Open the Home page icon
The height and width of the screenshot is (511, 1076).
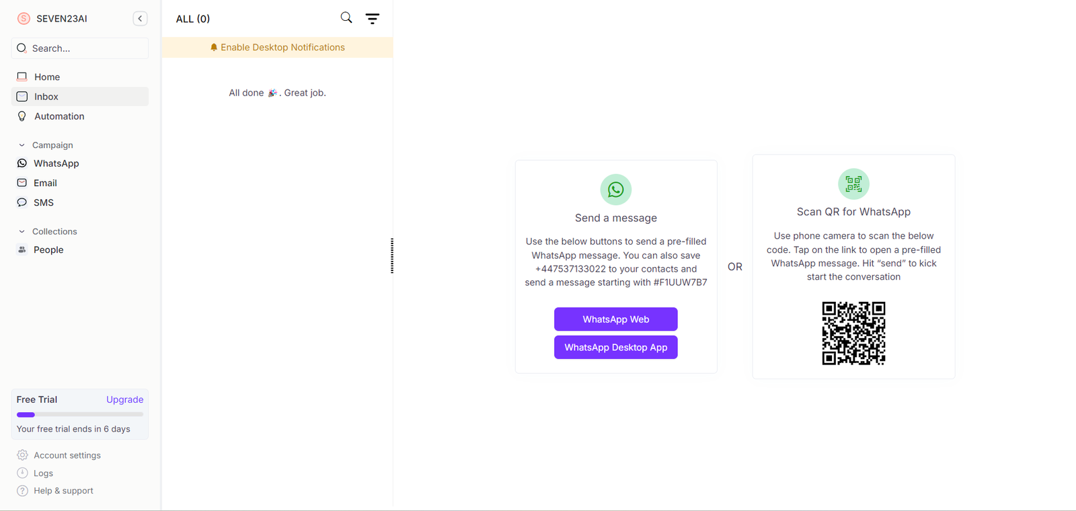click(22, 77)
